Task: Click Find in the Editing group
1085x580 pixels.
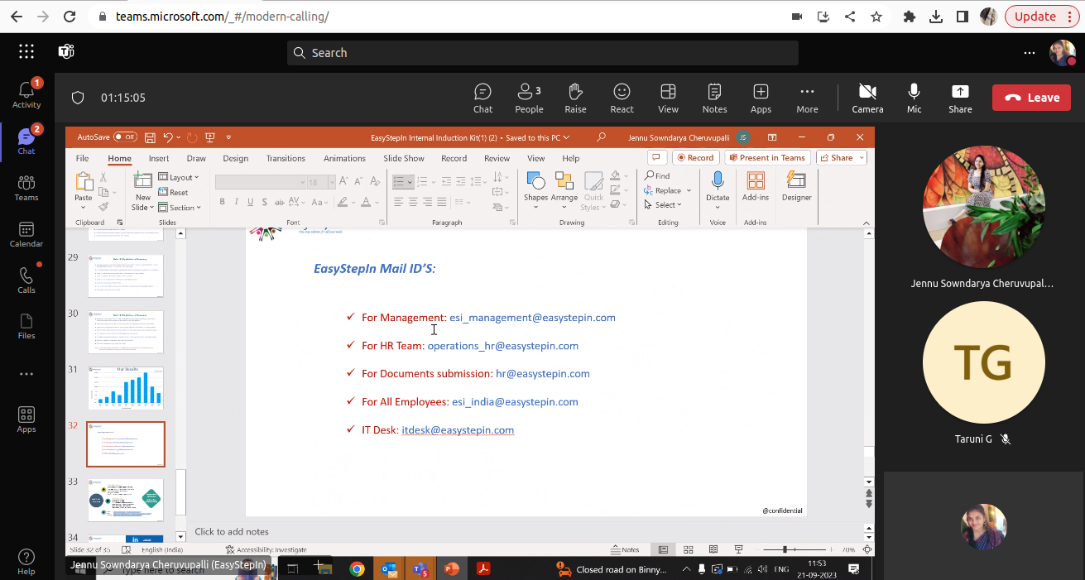Action: [x=657, y=175]
